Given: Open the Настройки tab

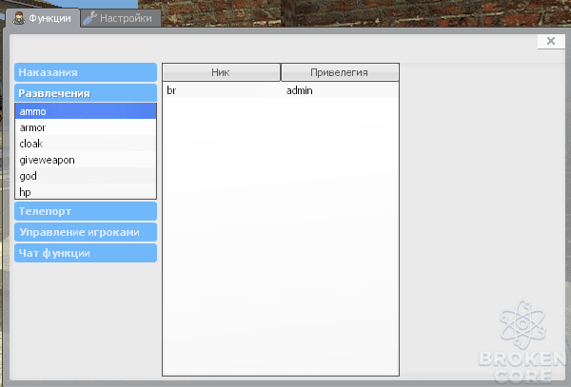Looking at the screenshot, I should [x=121, y=18].
